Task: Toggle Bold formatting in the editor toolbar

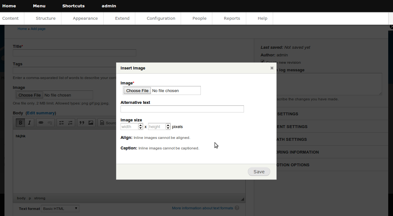Action: 20,123
